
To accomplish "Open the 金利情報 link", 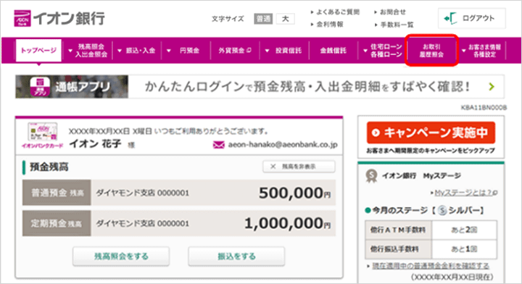I will (330, 25).
